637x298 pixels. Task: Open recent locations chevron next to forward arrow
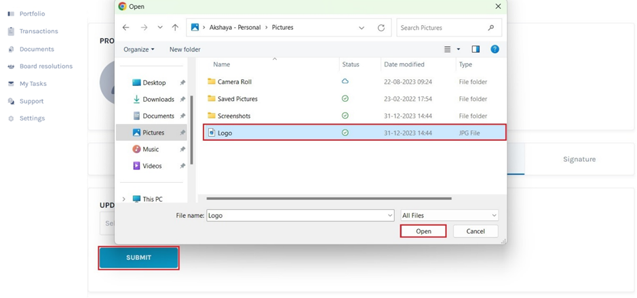(x=160, y=28)
